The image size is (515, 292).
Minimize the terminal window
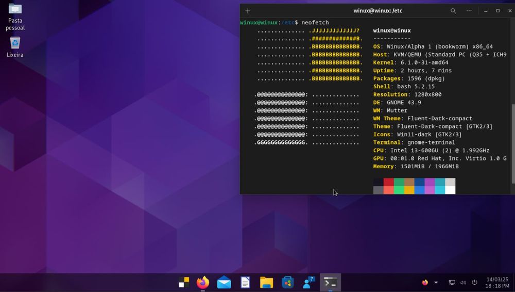(x=486, y=11)
